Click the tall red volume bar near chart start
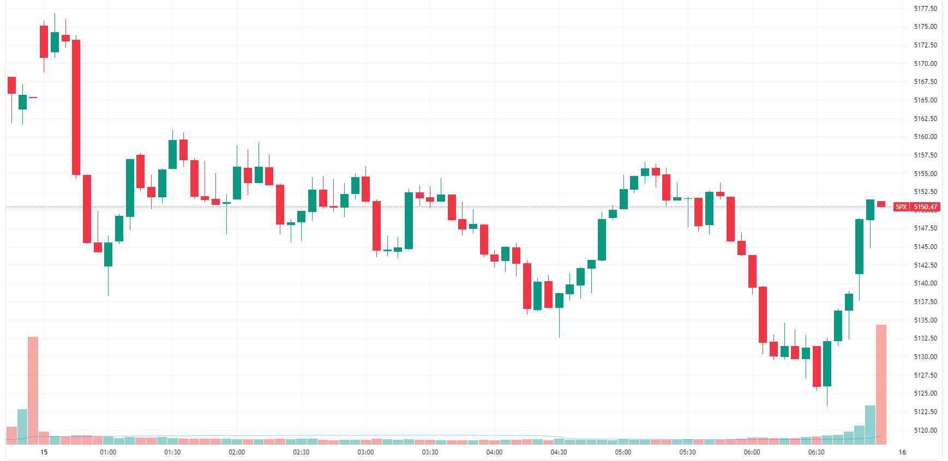This screenshot has height=461, width=948. click(33, 390)
